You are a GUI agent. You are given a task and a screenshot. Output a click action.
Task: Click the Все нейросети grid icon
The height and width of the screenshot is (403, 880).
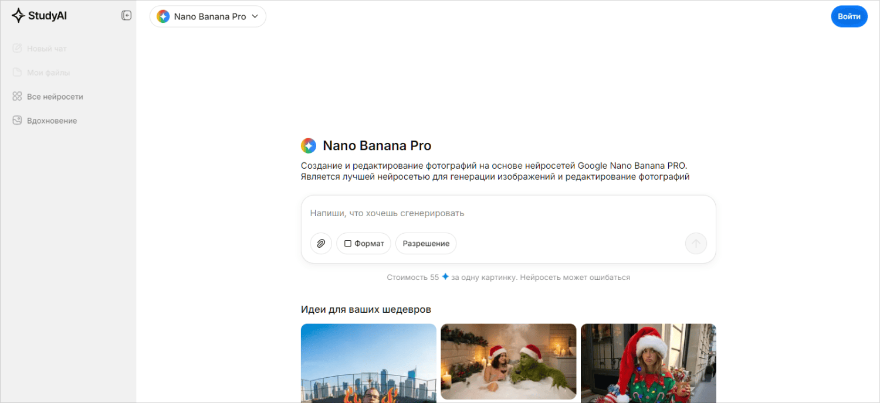[x=18, y=96]
